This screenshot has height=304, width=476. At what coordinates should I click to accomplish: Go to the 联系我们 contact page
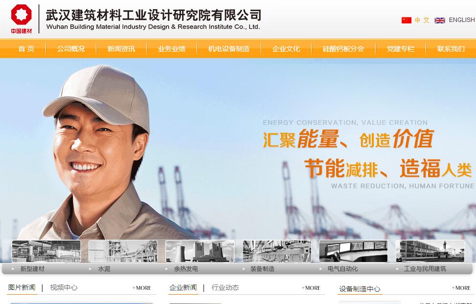[451, 49]
